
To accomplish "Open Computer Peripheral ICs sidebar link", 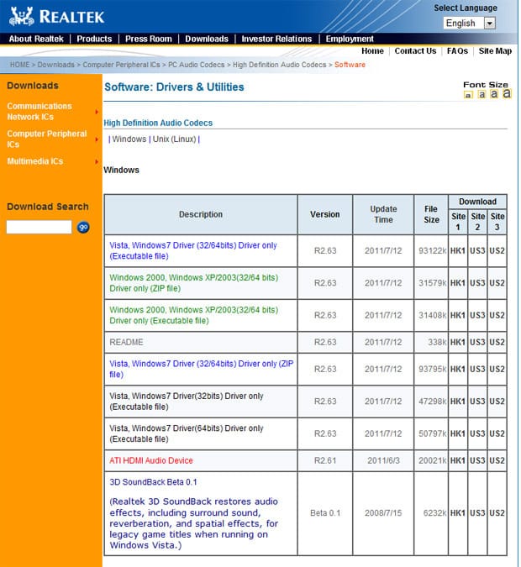I will (47, 139).
